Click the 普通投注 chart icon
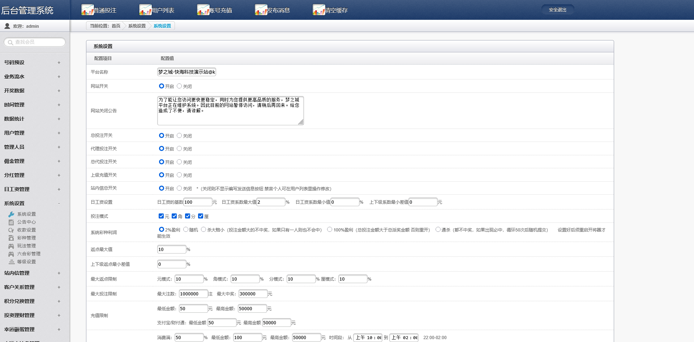The height and width of the screenshot is (342, 694). 87,10
